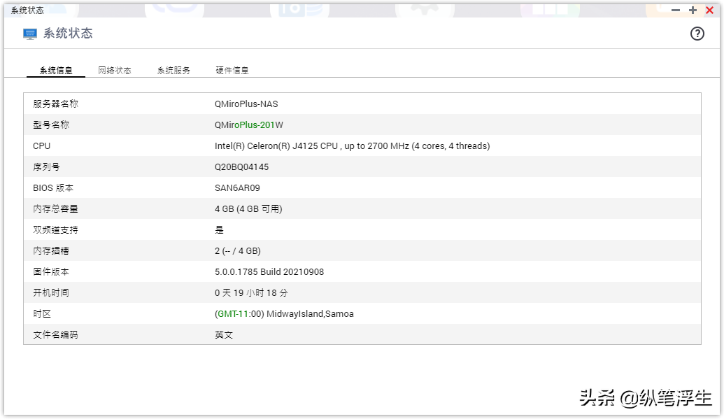The image size is (724, 419).
Task: Click the 开机时间 label
Action: coord(51,293)
